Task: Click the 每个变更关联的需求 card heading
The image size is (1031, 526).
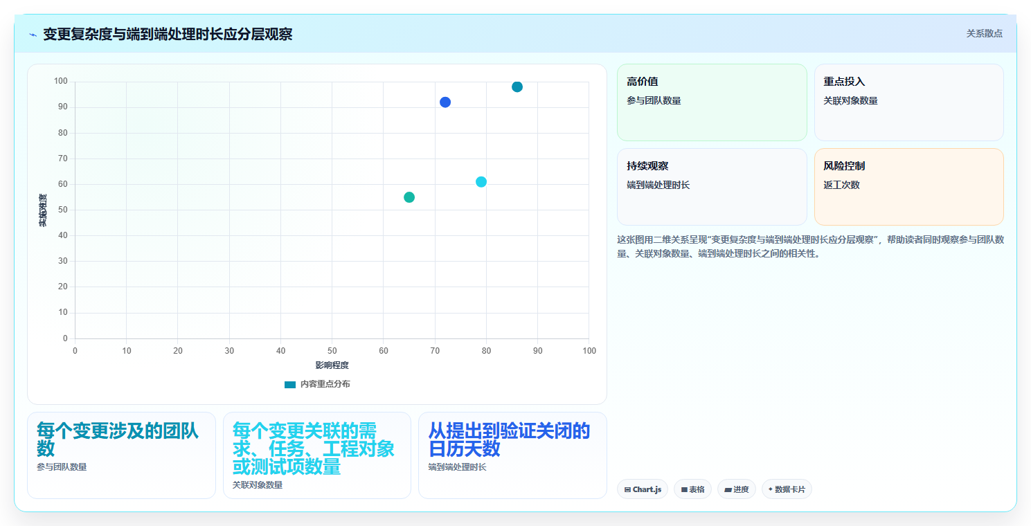Action: tap(314, 448)
